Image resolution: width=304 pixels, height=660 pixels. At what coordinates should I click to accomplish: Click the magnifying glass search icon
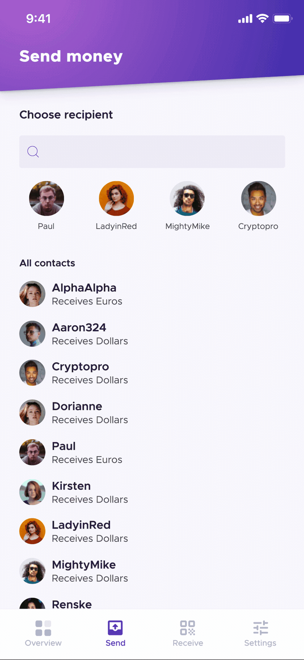pyautogui.click(x=33, y=152)
